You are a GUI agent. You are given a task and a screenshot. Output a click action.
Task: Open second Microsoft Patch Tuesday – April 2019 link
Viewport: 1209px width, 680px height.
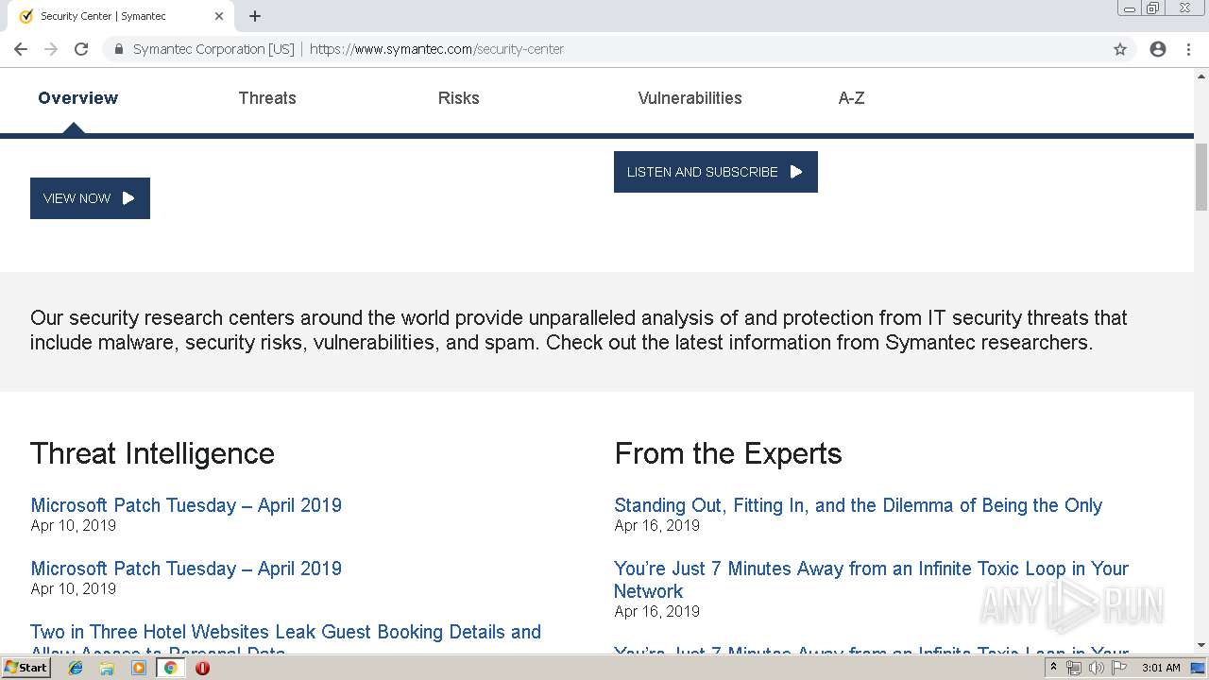click(186, 569)
